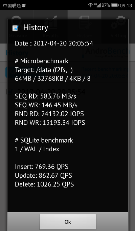Tap the carrier notification icon in the status bar

23,5
